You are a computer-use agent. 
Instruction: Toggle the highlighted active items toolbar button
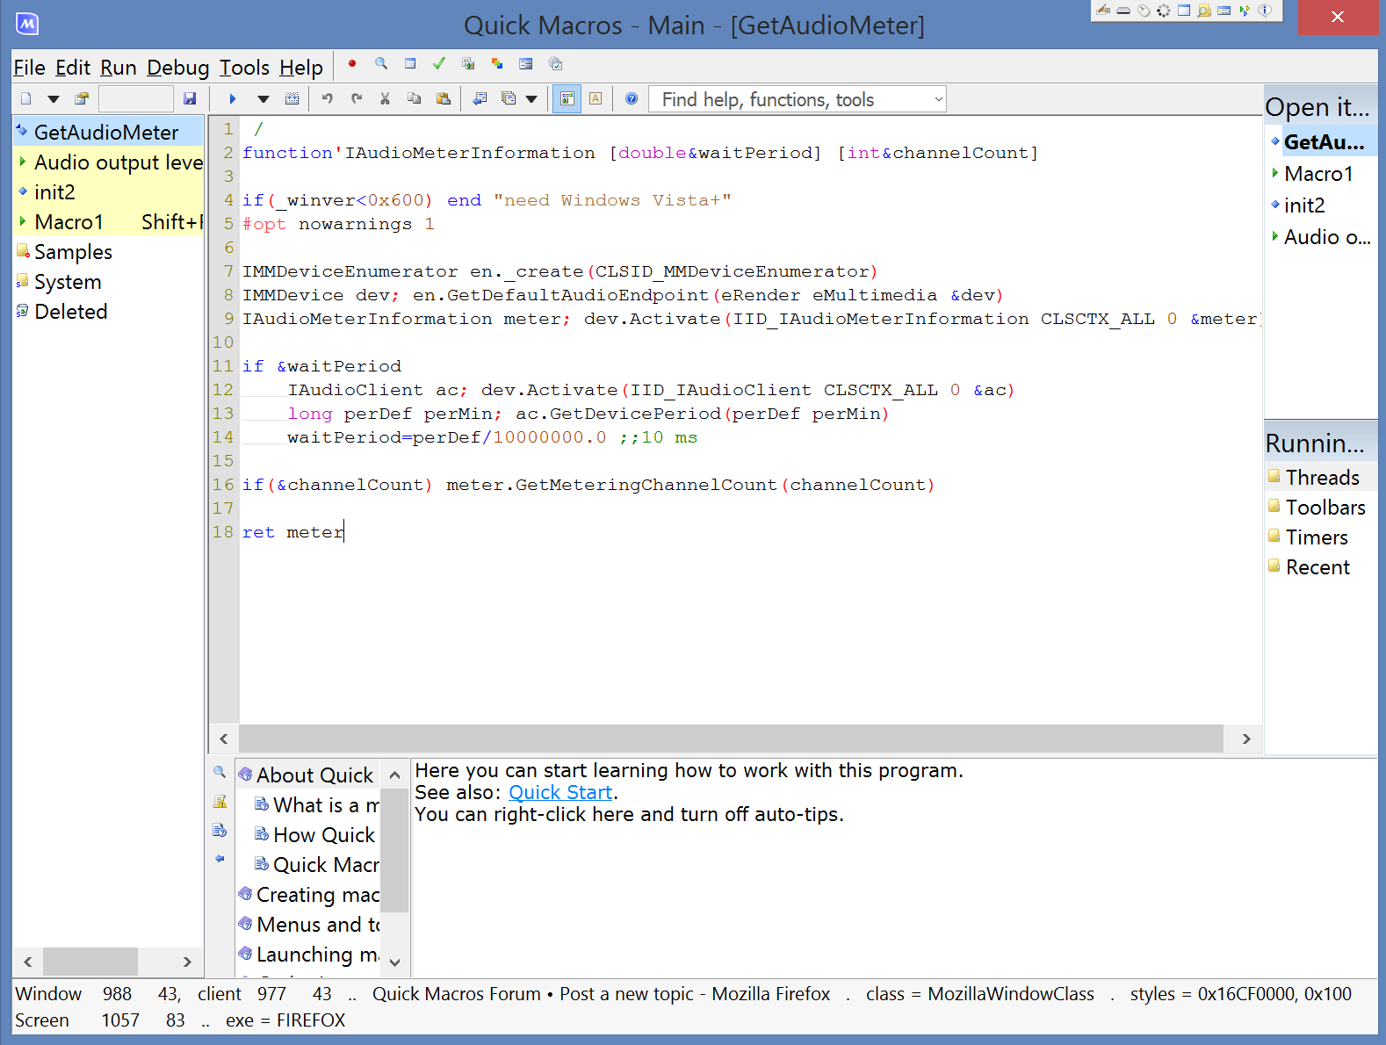tap(567, 99)
